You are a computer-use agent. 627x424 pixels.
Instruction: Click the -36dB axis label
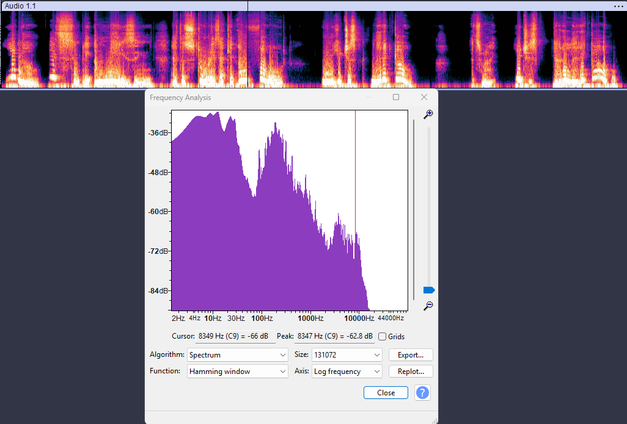[x=158, y=133]
